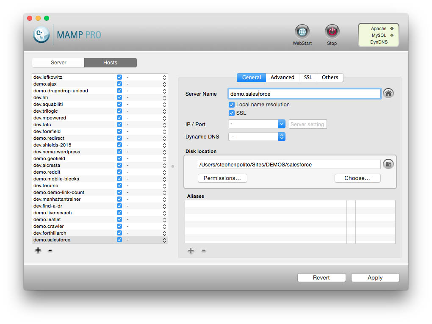Screen dimensions: 432x324
Task: Click the DynDNS status label
Action: (x=379, y=42)
